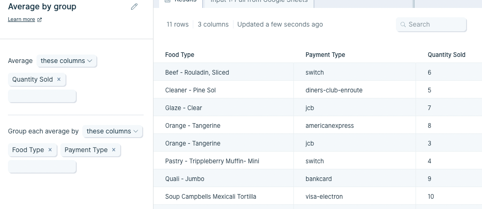Click the external link icon after Learn more

click(39, 20)
